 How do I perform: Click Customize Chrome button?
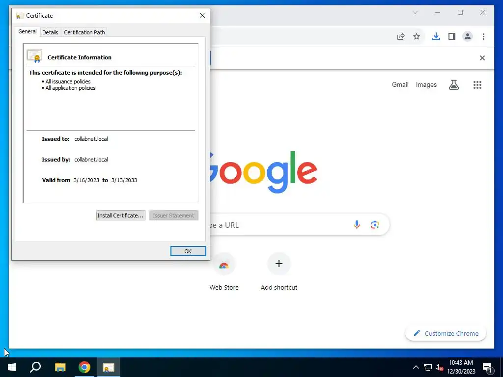click(x=446, y=333)
